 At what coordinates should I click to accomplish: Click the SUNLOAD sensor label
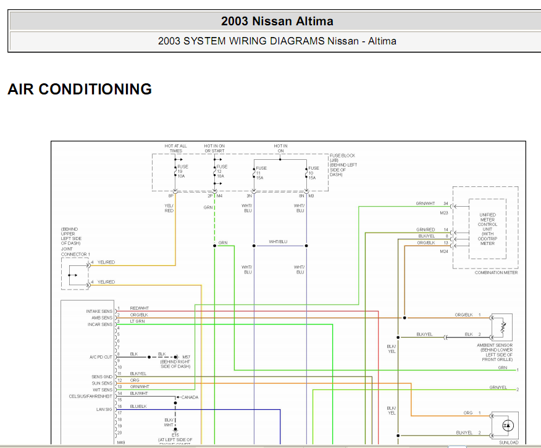pyautogui.click(x=508, y=442)
